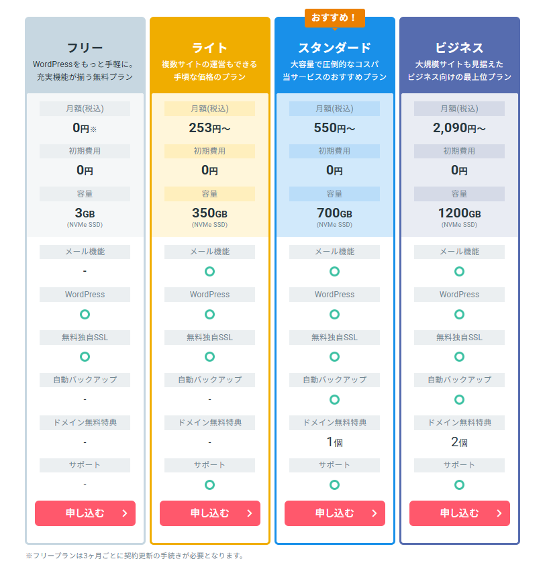Click the フリー plan 申し込む button

[x=85, y=513]
